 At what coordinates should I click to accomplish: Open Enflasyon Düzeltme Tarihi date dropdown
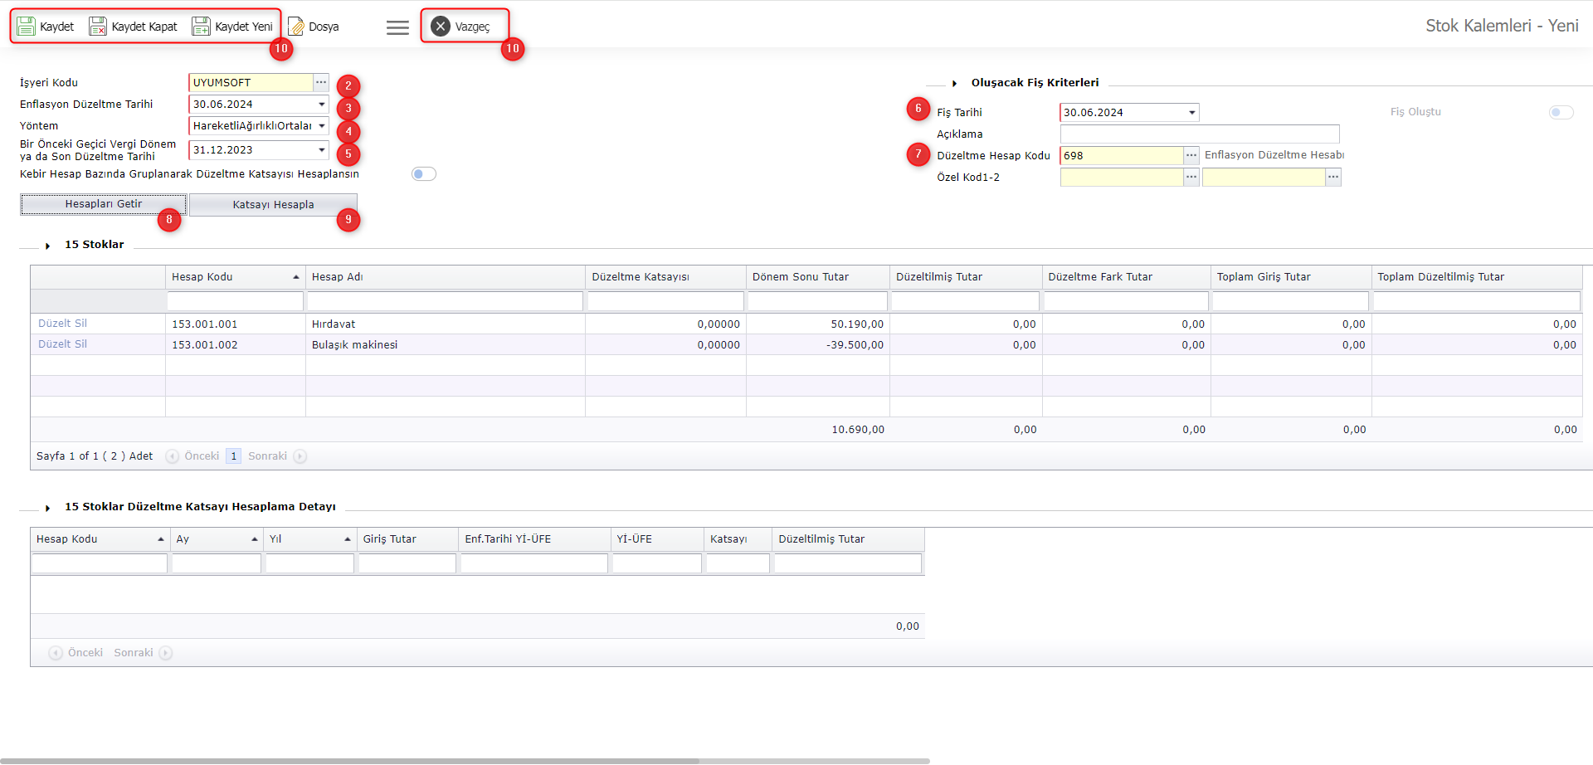click(x=322, y=105)
